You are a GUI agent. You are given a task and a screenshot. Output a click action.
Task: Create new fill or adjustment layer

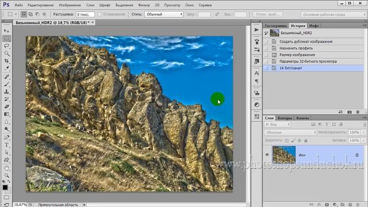click(335, 205)
